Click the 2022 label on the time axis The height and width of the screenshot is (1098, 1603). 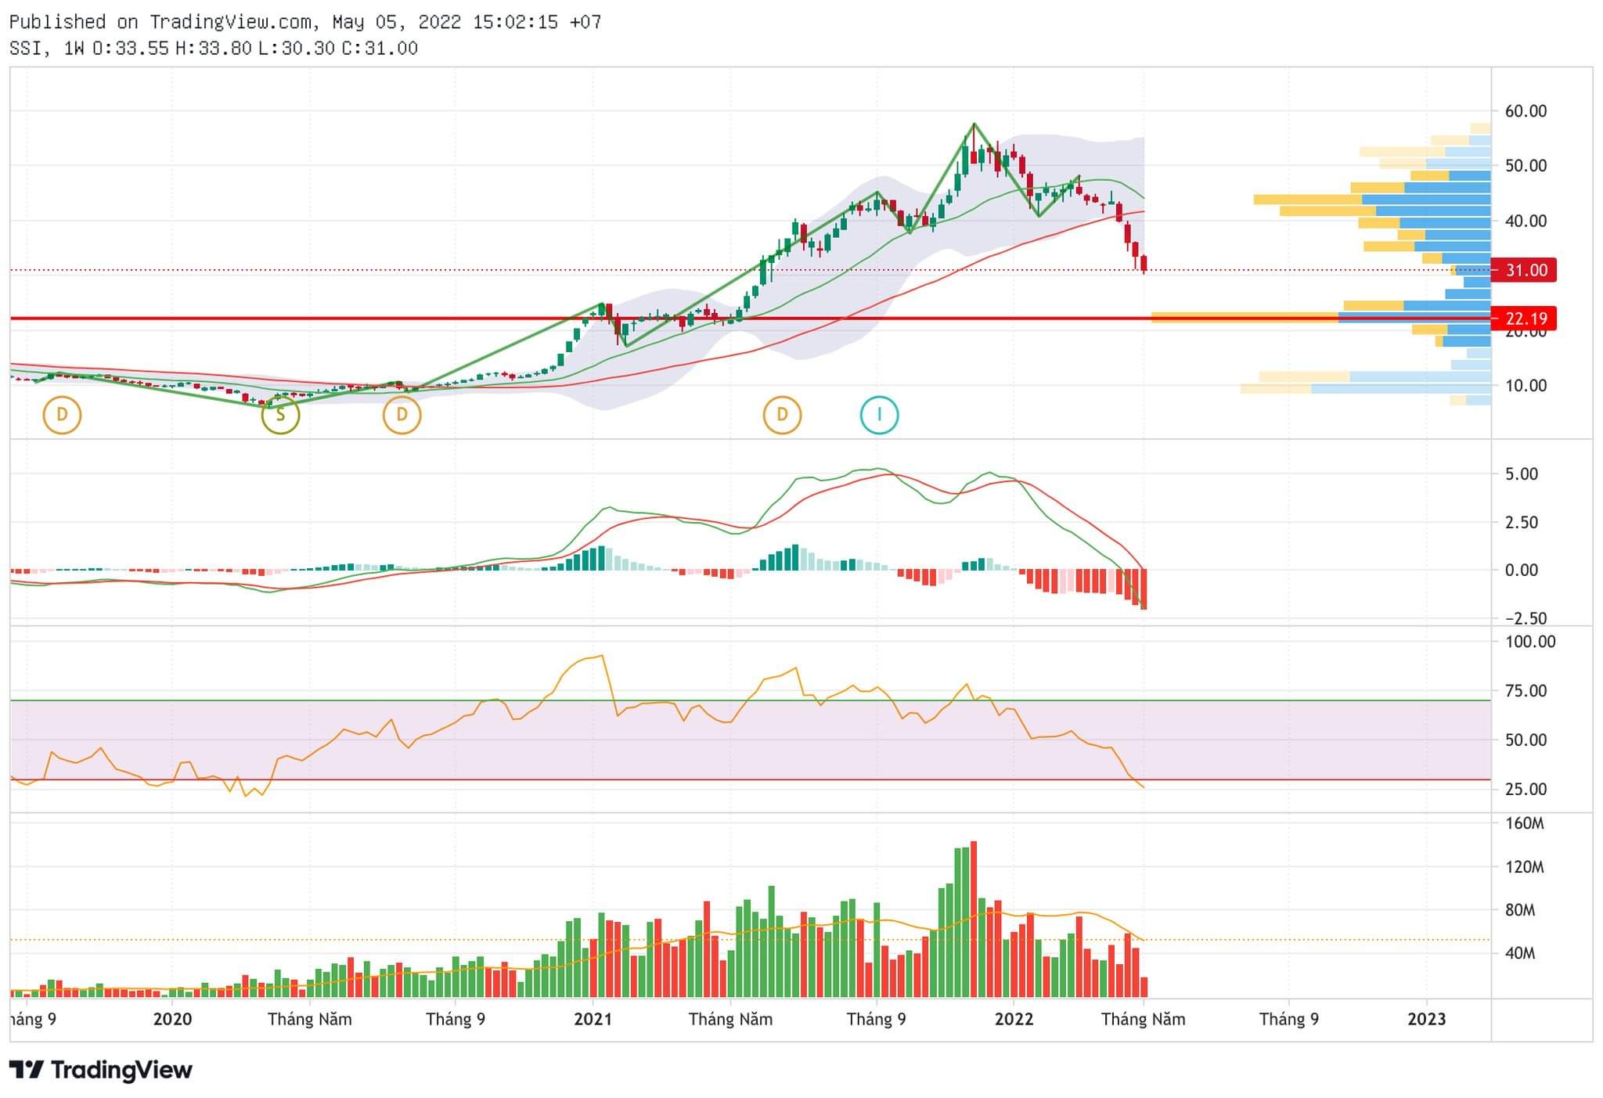click(x=1014, y=1019)
